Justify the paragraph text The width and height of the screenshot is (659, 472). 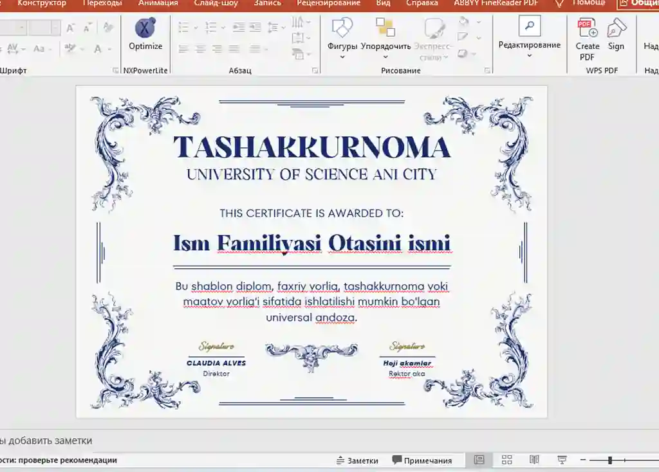click(x=234, y=49)
